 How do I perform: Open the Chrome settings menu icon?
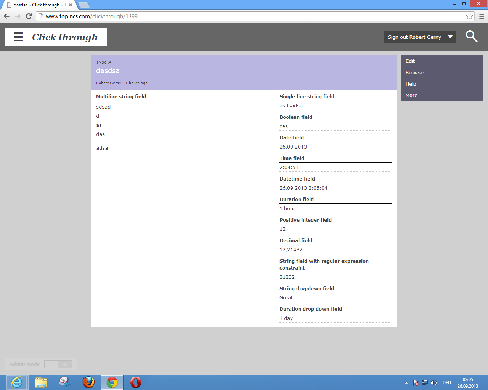click(x=482, y=16)
